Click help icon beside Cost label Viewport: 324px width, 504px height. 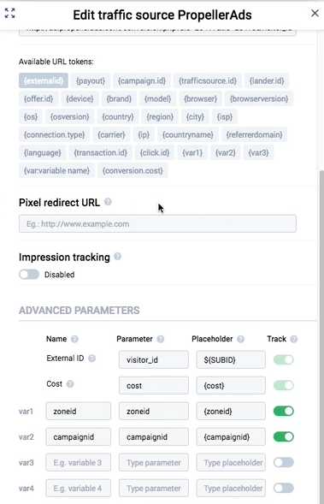pyautogui.click(x=70, y=384)
